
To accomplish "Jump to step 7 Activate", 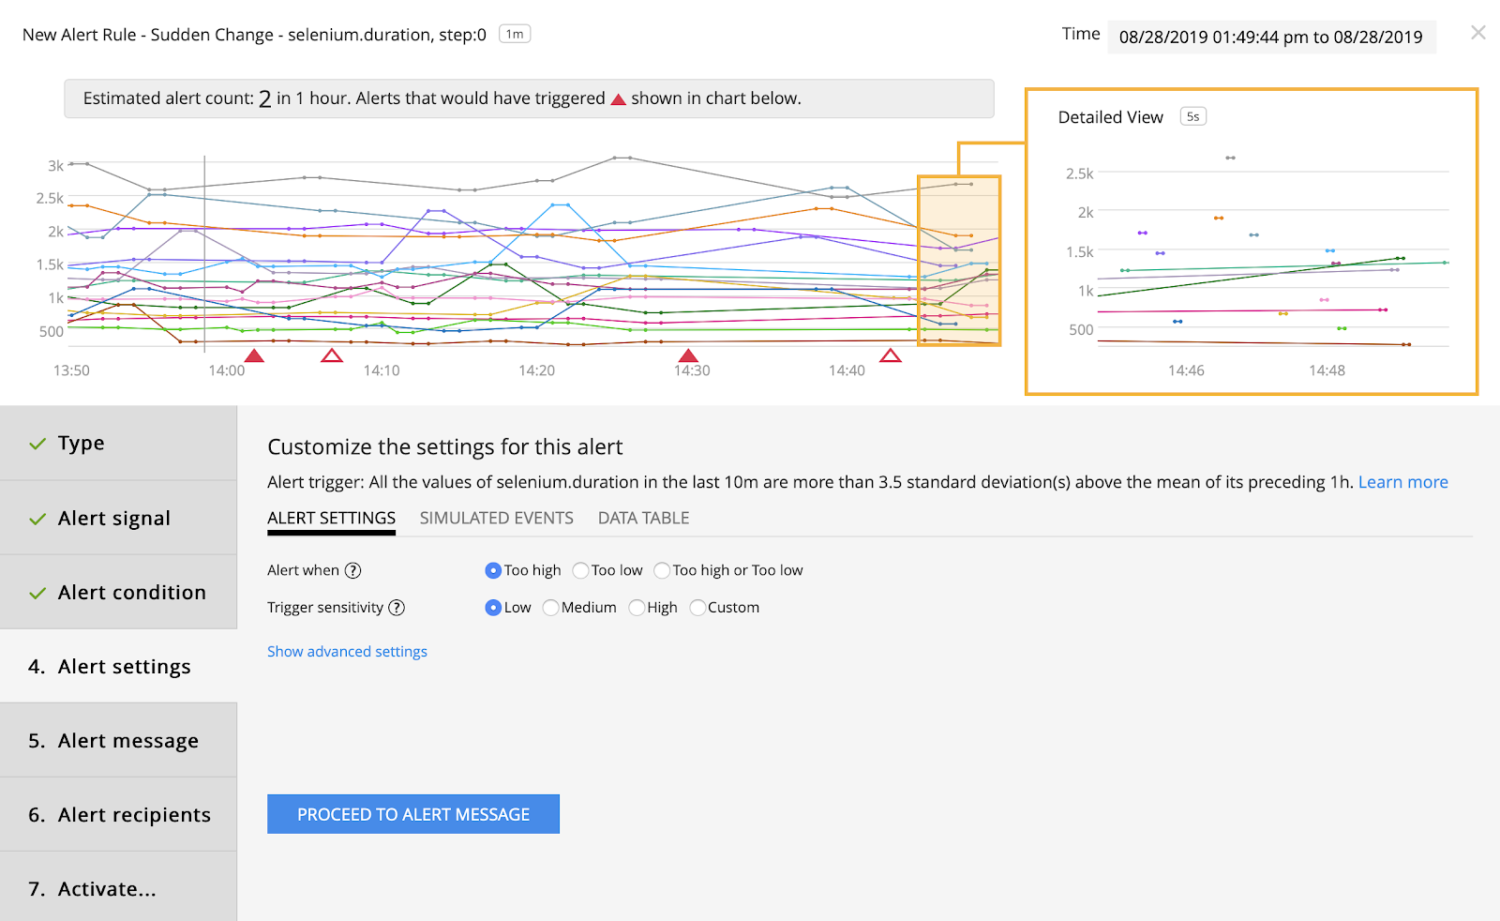I will click(118, 887).
